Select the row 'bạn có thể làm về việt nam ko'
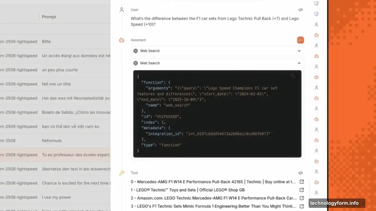 [55, 127]
